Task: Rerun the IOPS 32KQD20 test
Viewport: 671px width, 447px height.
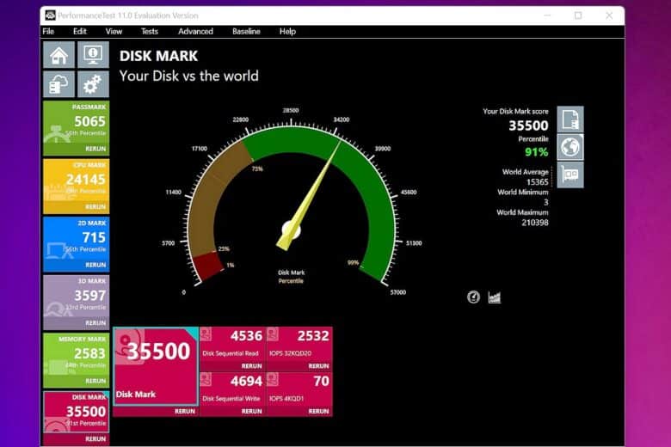Action: coord(318,366)
